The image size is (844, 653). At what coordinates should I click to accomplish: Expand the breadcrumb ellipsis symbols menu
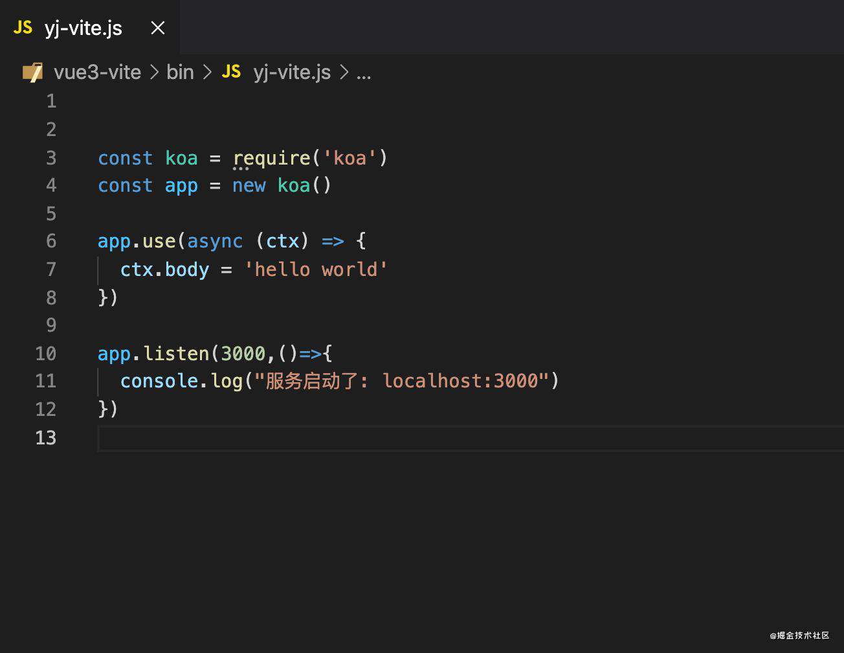click(x=364, y=73)
